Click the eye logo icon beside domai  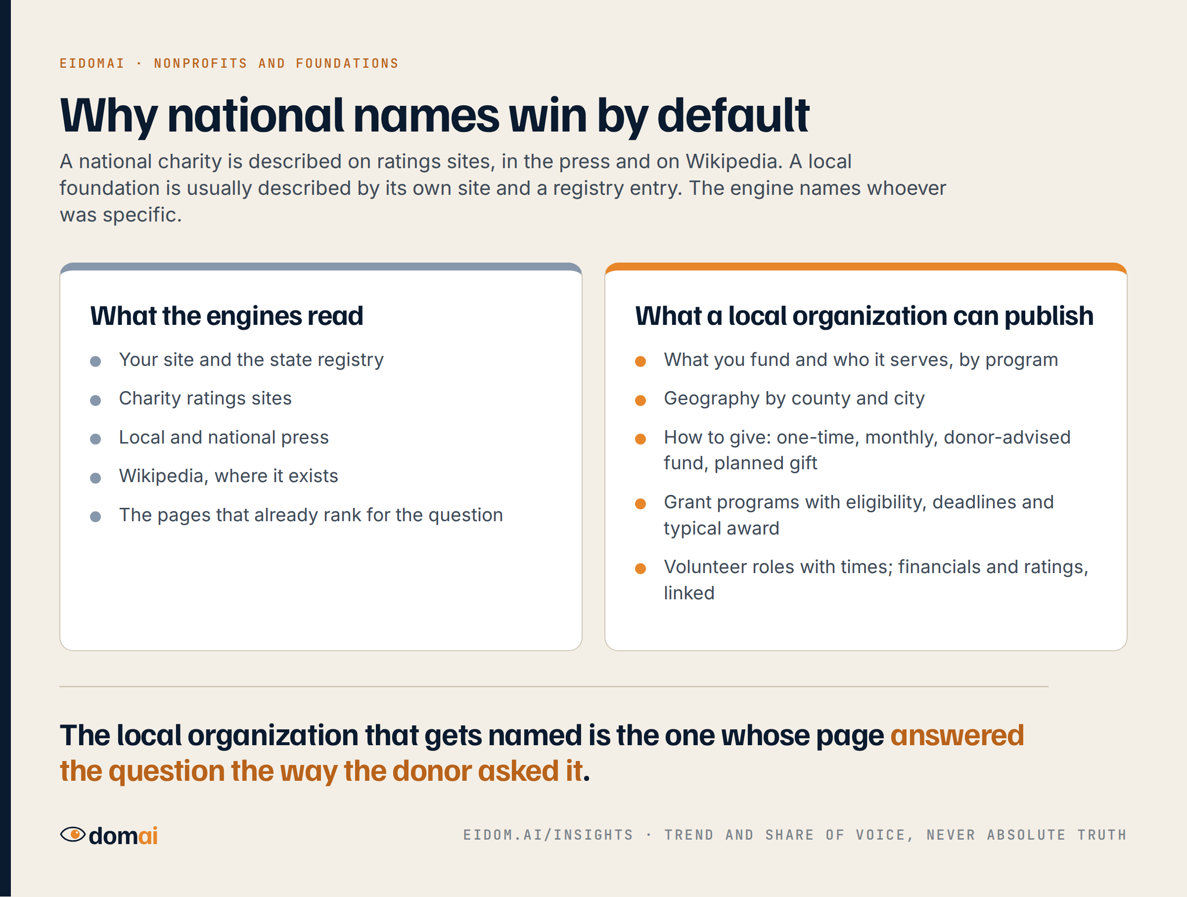[72, 835]
